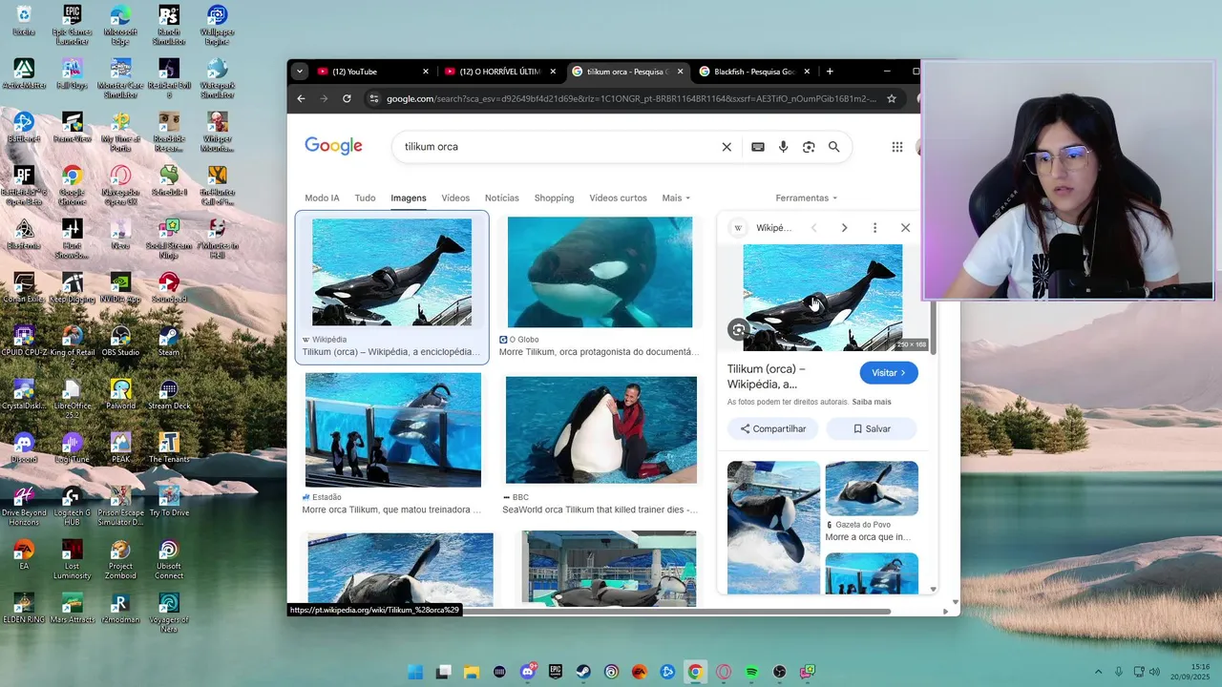Open the Lixeira recycle bin

tap(24, 21)
